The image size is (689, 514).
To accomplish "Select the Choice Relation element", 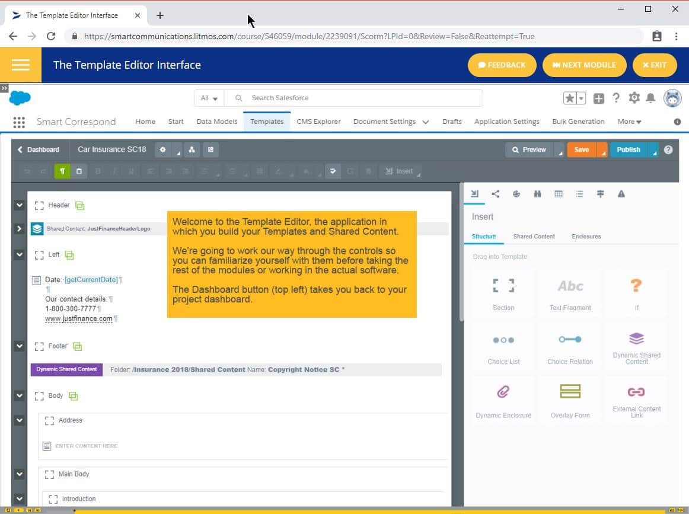I will 570,347.
